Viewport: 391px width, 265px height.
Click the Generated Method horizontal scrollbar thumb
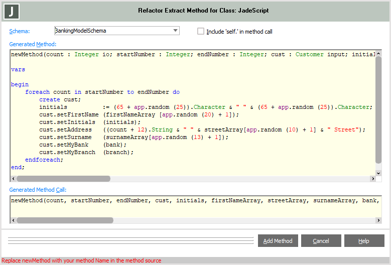63,178
